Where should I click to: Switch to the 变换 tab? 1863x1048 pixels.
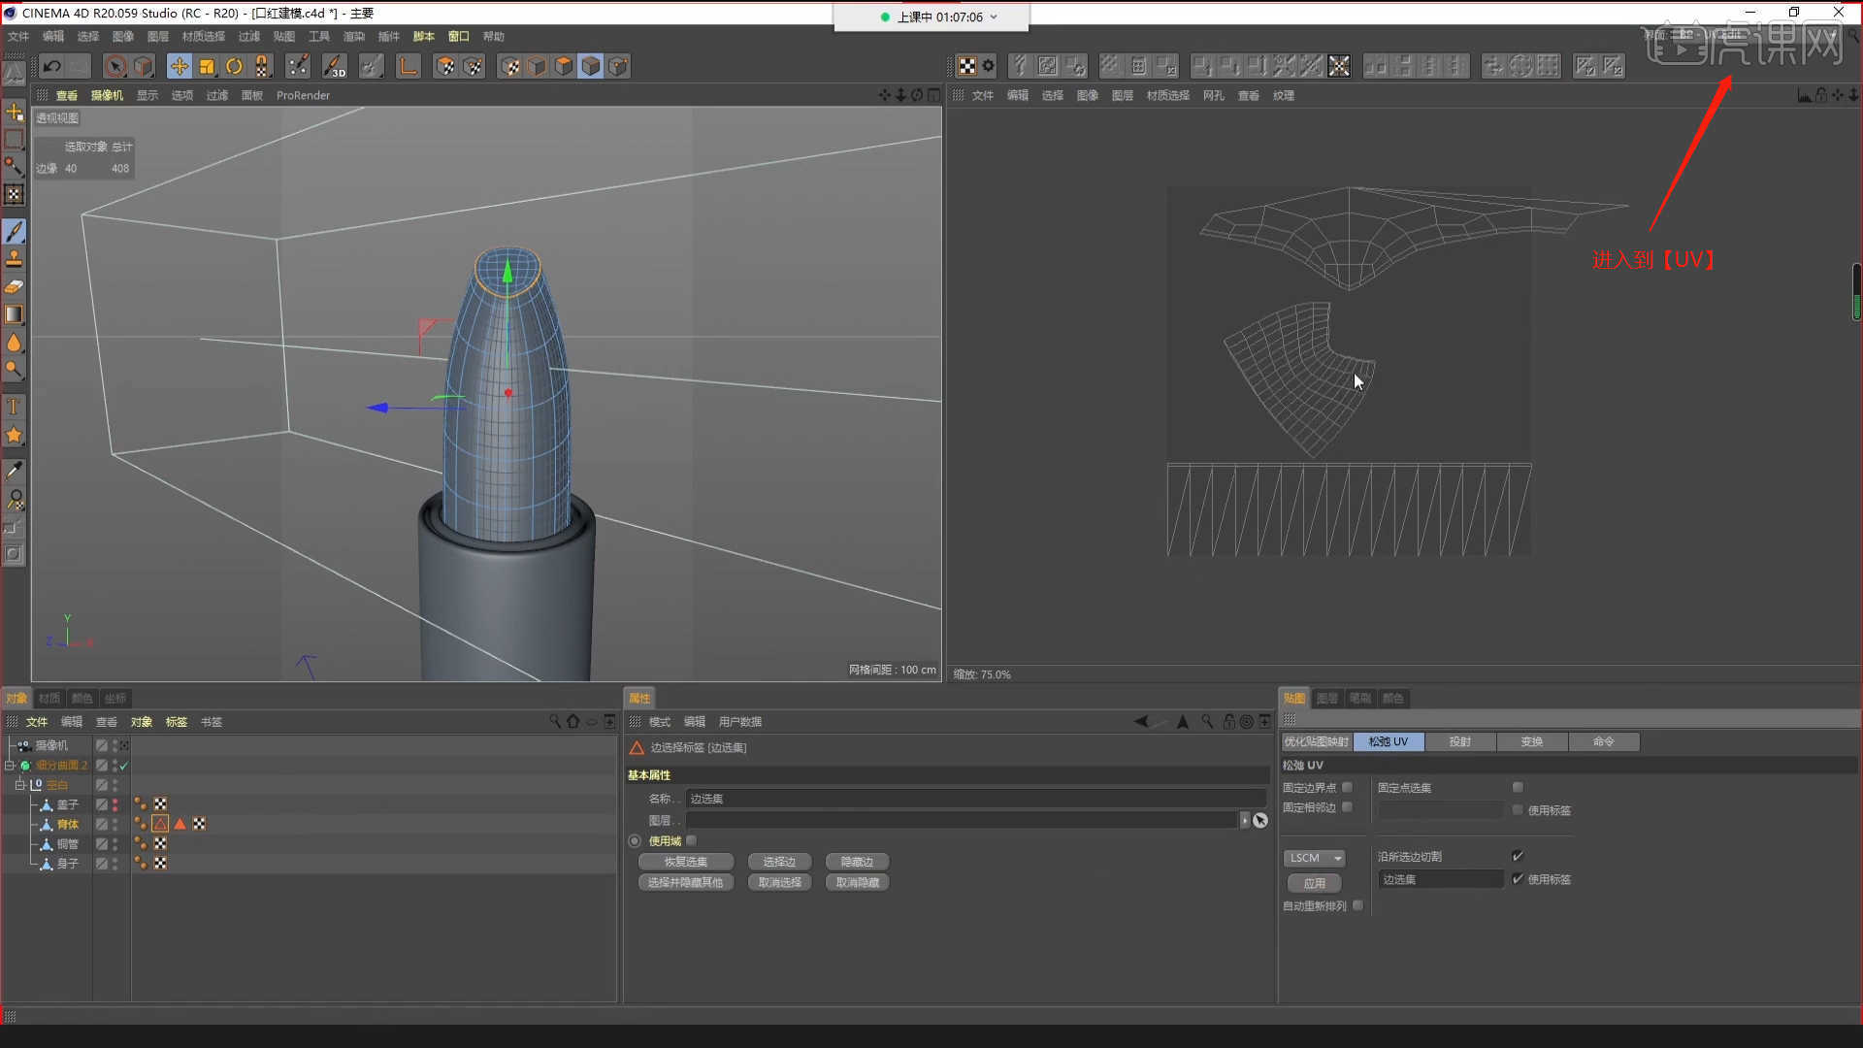[x=1531, y=741]
